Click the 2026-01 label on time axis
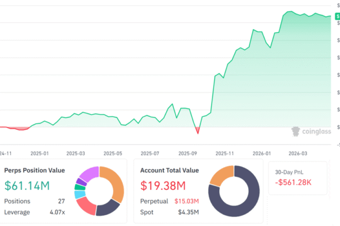The width and height of the screenshot is (340, 226). pos(261,153)
